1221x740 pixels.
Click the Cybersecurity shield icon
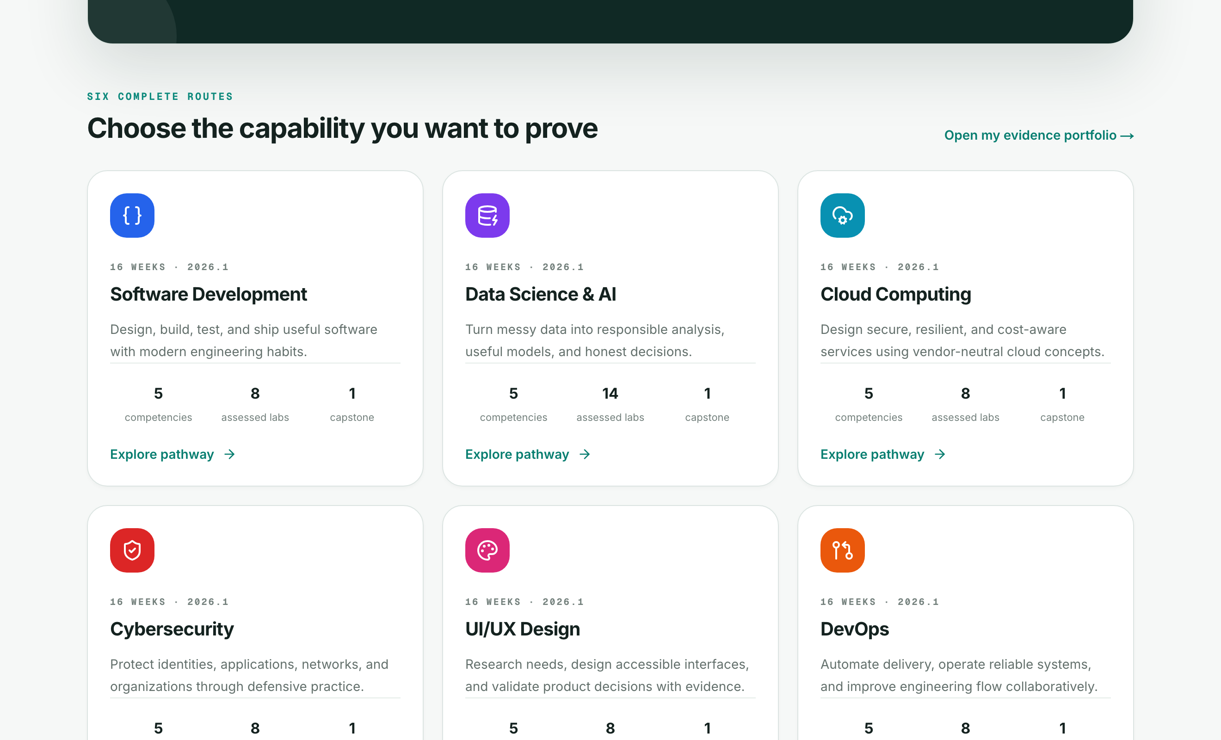click(x=132, y=550)
